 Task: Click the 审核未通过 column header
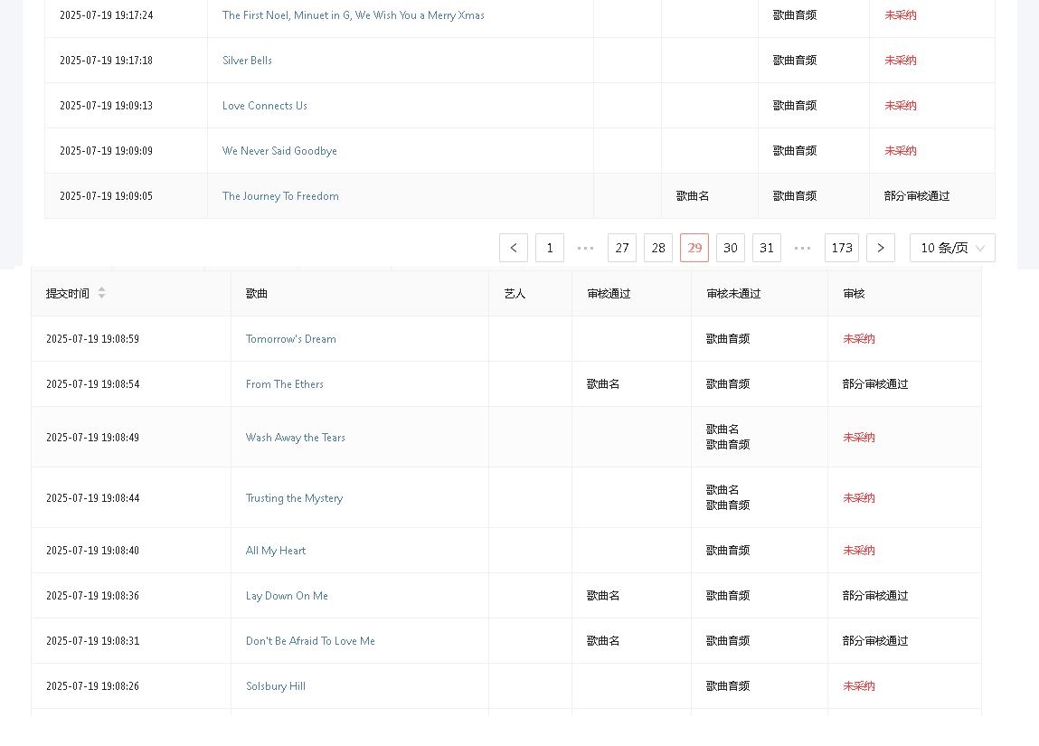[x=733, y=294]
